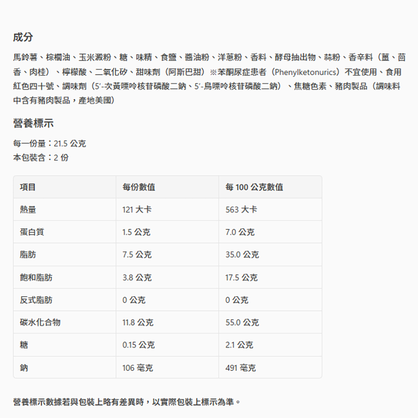
Task: Select the 每 100 公克數值 column header
Action: (254, 187)
